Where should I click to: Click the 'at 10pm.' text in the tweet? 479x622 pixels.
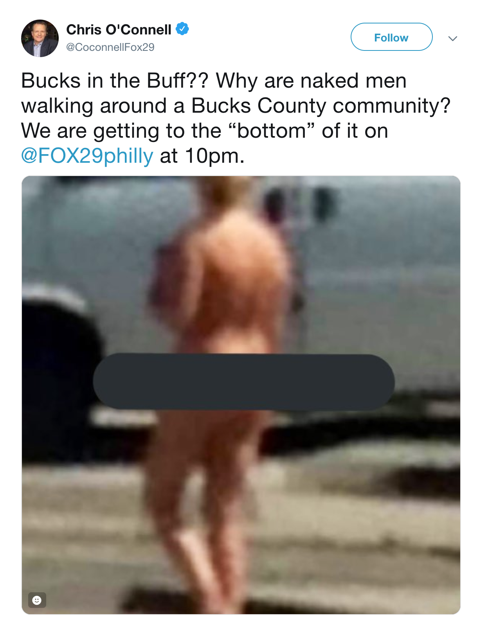pos(202,156)
